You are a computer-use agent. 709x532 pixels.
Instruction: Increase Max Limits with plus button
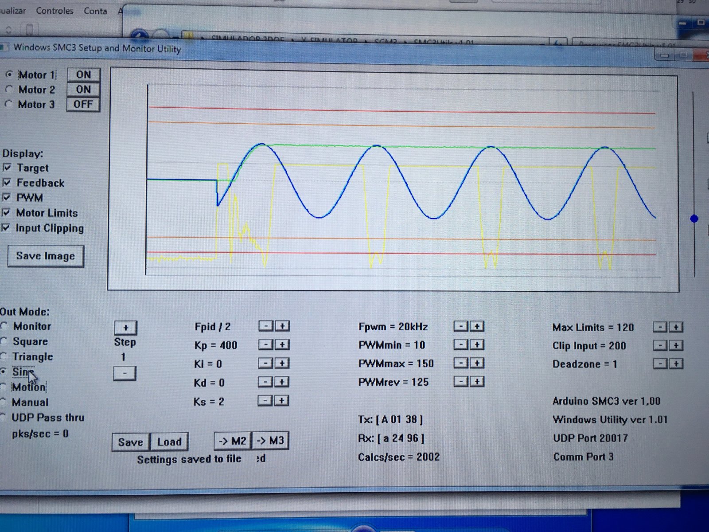(x=676, y=327)
